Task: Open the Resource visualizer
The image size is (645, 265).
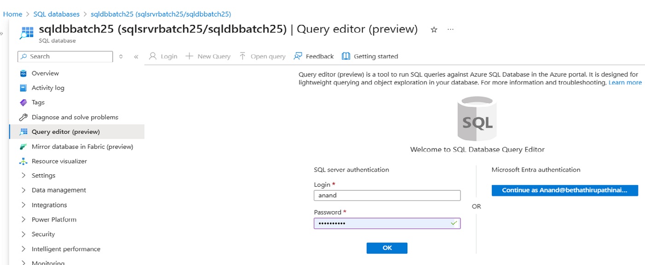Action: [x=60, y=161]
